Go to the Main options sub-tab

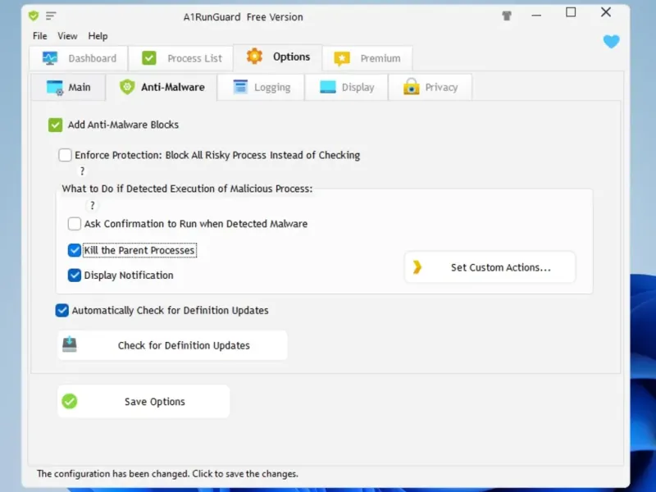pyautogui.click(x=68, y=88)
